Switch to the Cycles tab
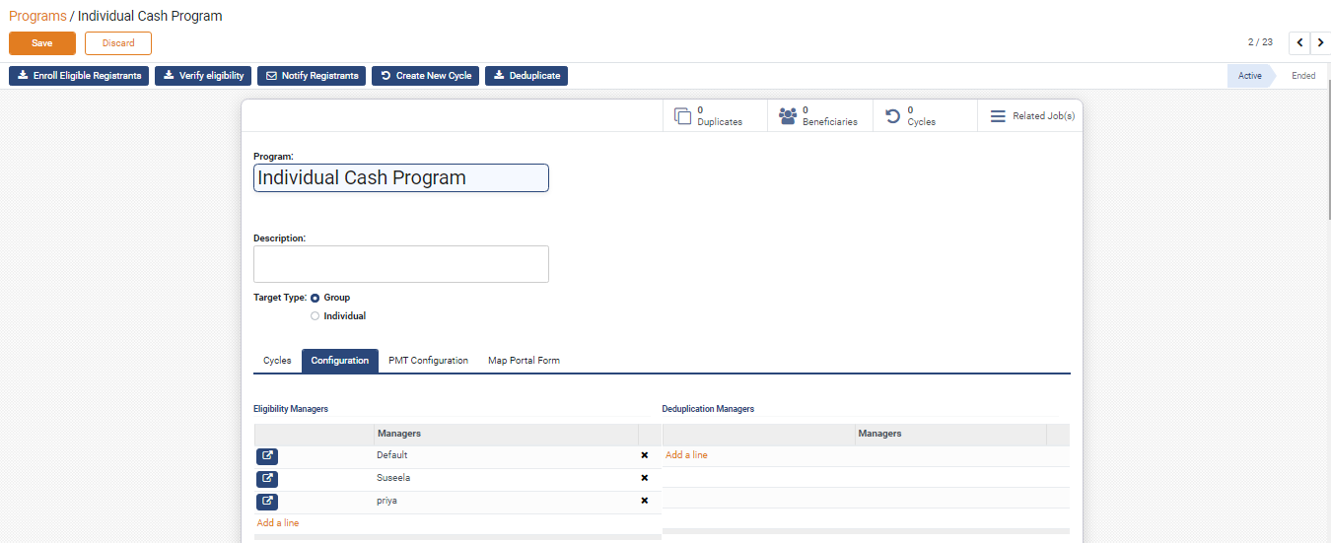This screenshot has height=543, width=1331. tap(277, 361)
